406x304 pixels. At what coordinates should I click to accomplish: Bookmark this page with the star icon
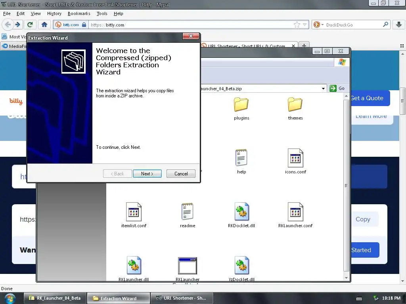[297, 25]
